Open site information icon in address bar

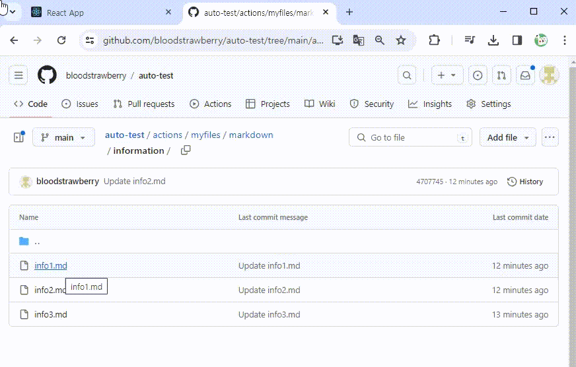coord(90,40)
